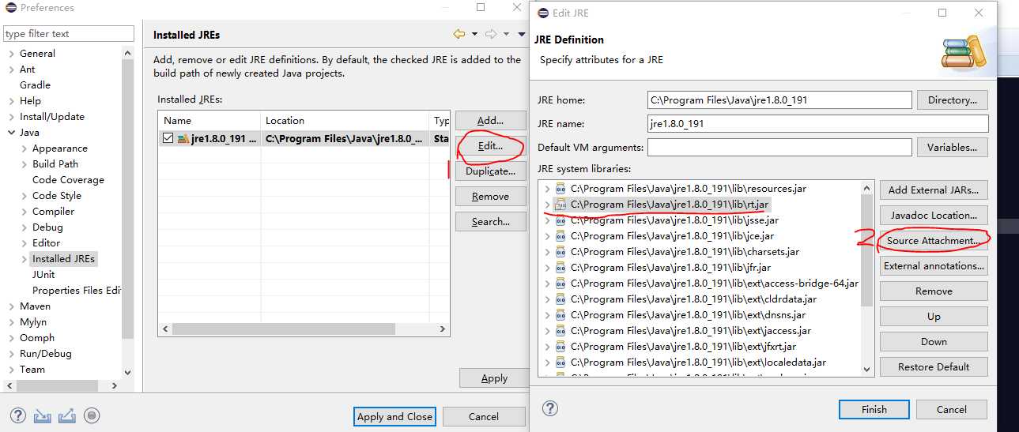Toggle the jre1.8.0_191 checkbox
Viewport: 1019px width, 432px height.
(x=168, y=139)
